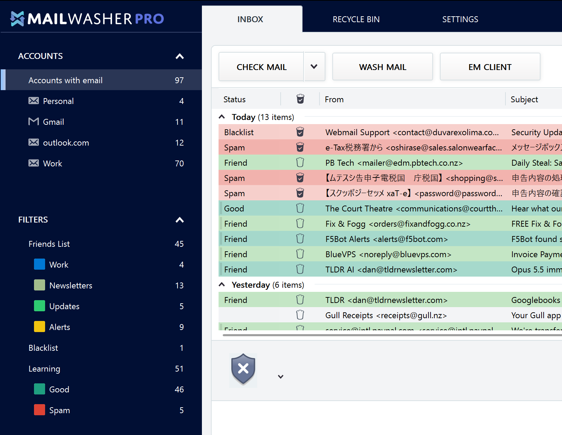Click the teal Good color swatch
562x435 pixels.
tap(40, 389)
